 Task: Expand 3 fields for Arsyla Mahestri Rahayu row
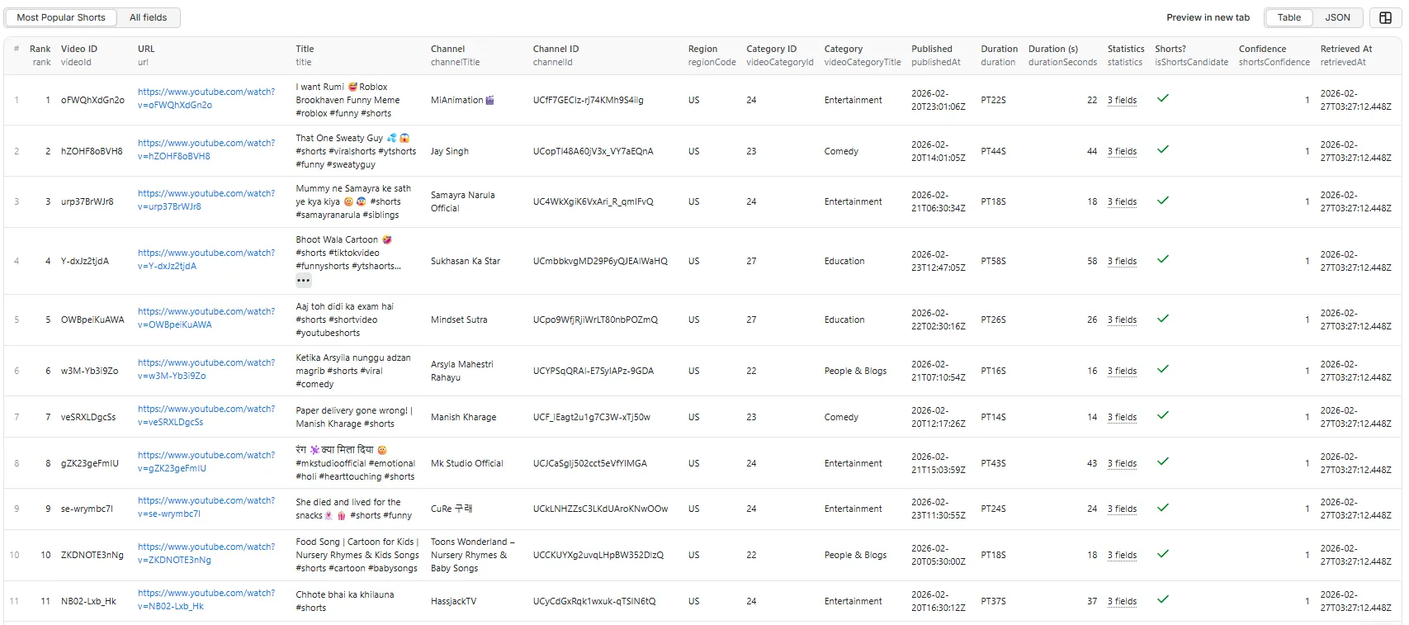[x=1122, y=371]
